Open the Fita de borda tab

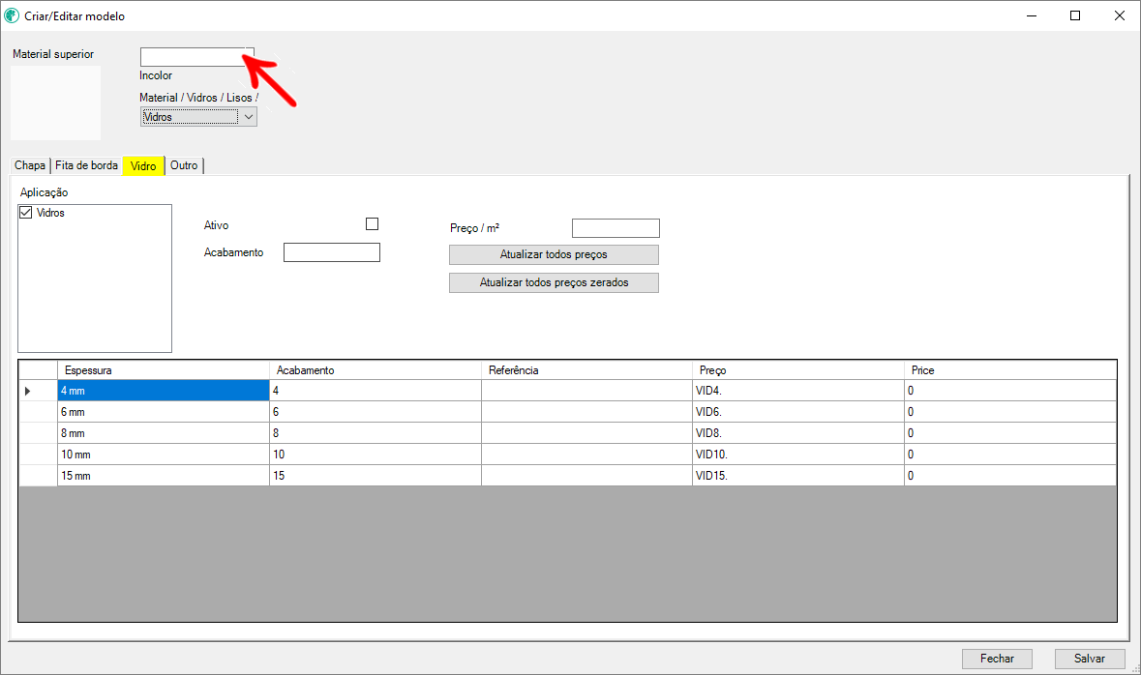click(86, 165)
